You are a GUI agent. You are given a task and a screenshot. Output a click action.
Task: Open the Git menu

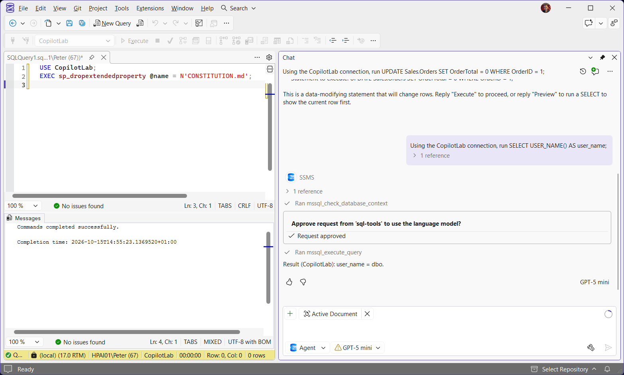[x=77, y=8]
